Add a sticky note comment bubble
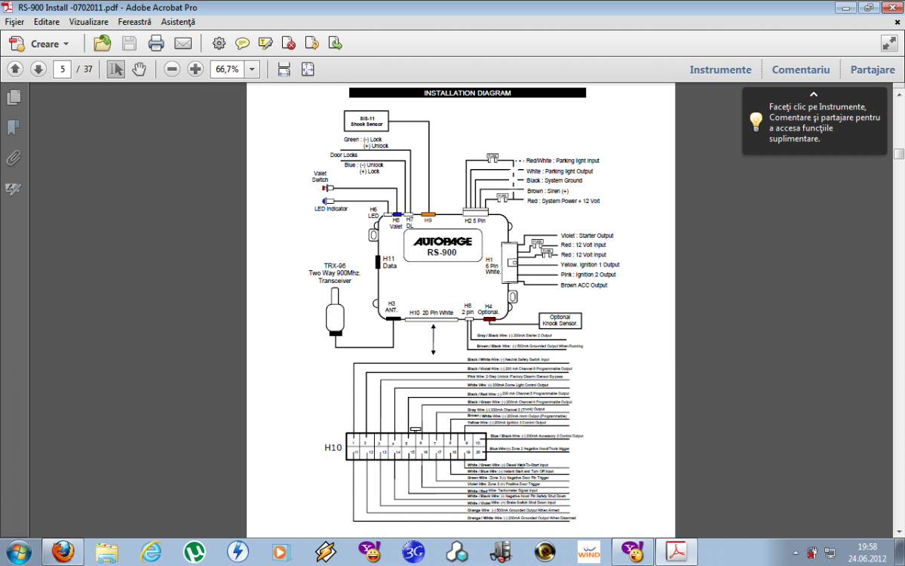 (242, 43)
